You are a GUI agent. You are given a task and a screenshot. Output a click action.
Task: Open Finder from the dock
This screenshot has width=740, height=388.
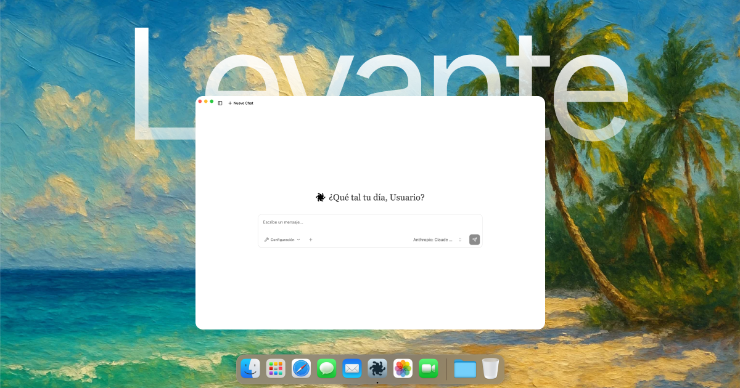pos(250,368)
